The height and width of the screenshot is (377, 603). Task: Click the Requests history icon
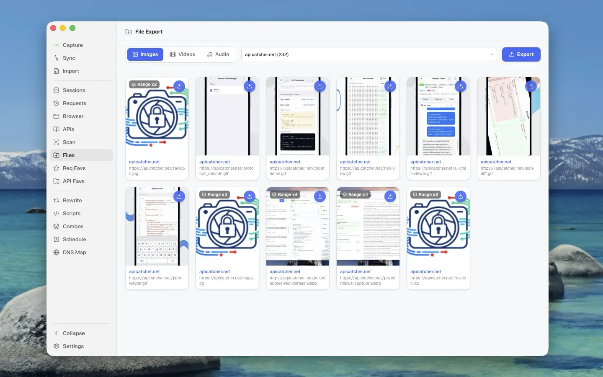pyautogui.click(x=56, y=103)
